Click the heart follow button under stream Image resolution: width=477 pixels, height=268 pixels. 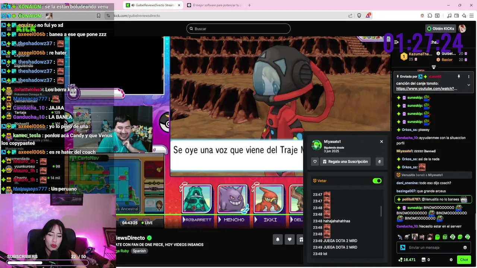(290, 239)
